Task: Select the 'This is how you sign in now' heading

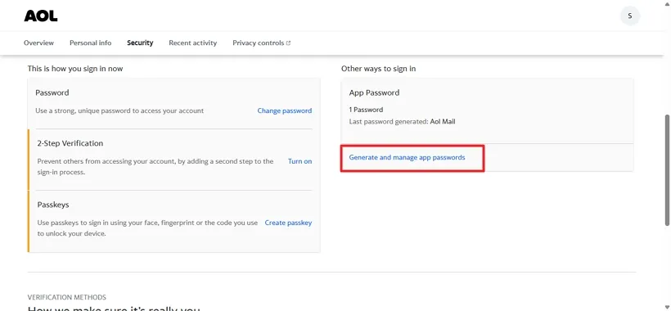Action: tap(75, 69)
